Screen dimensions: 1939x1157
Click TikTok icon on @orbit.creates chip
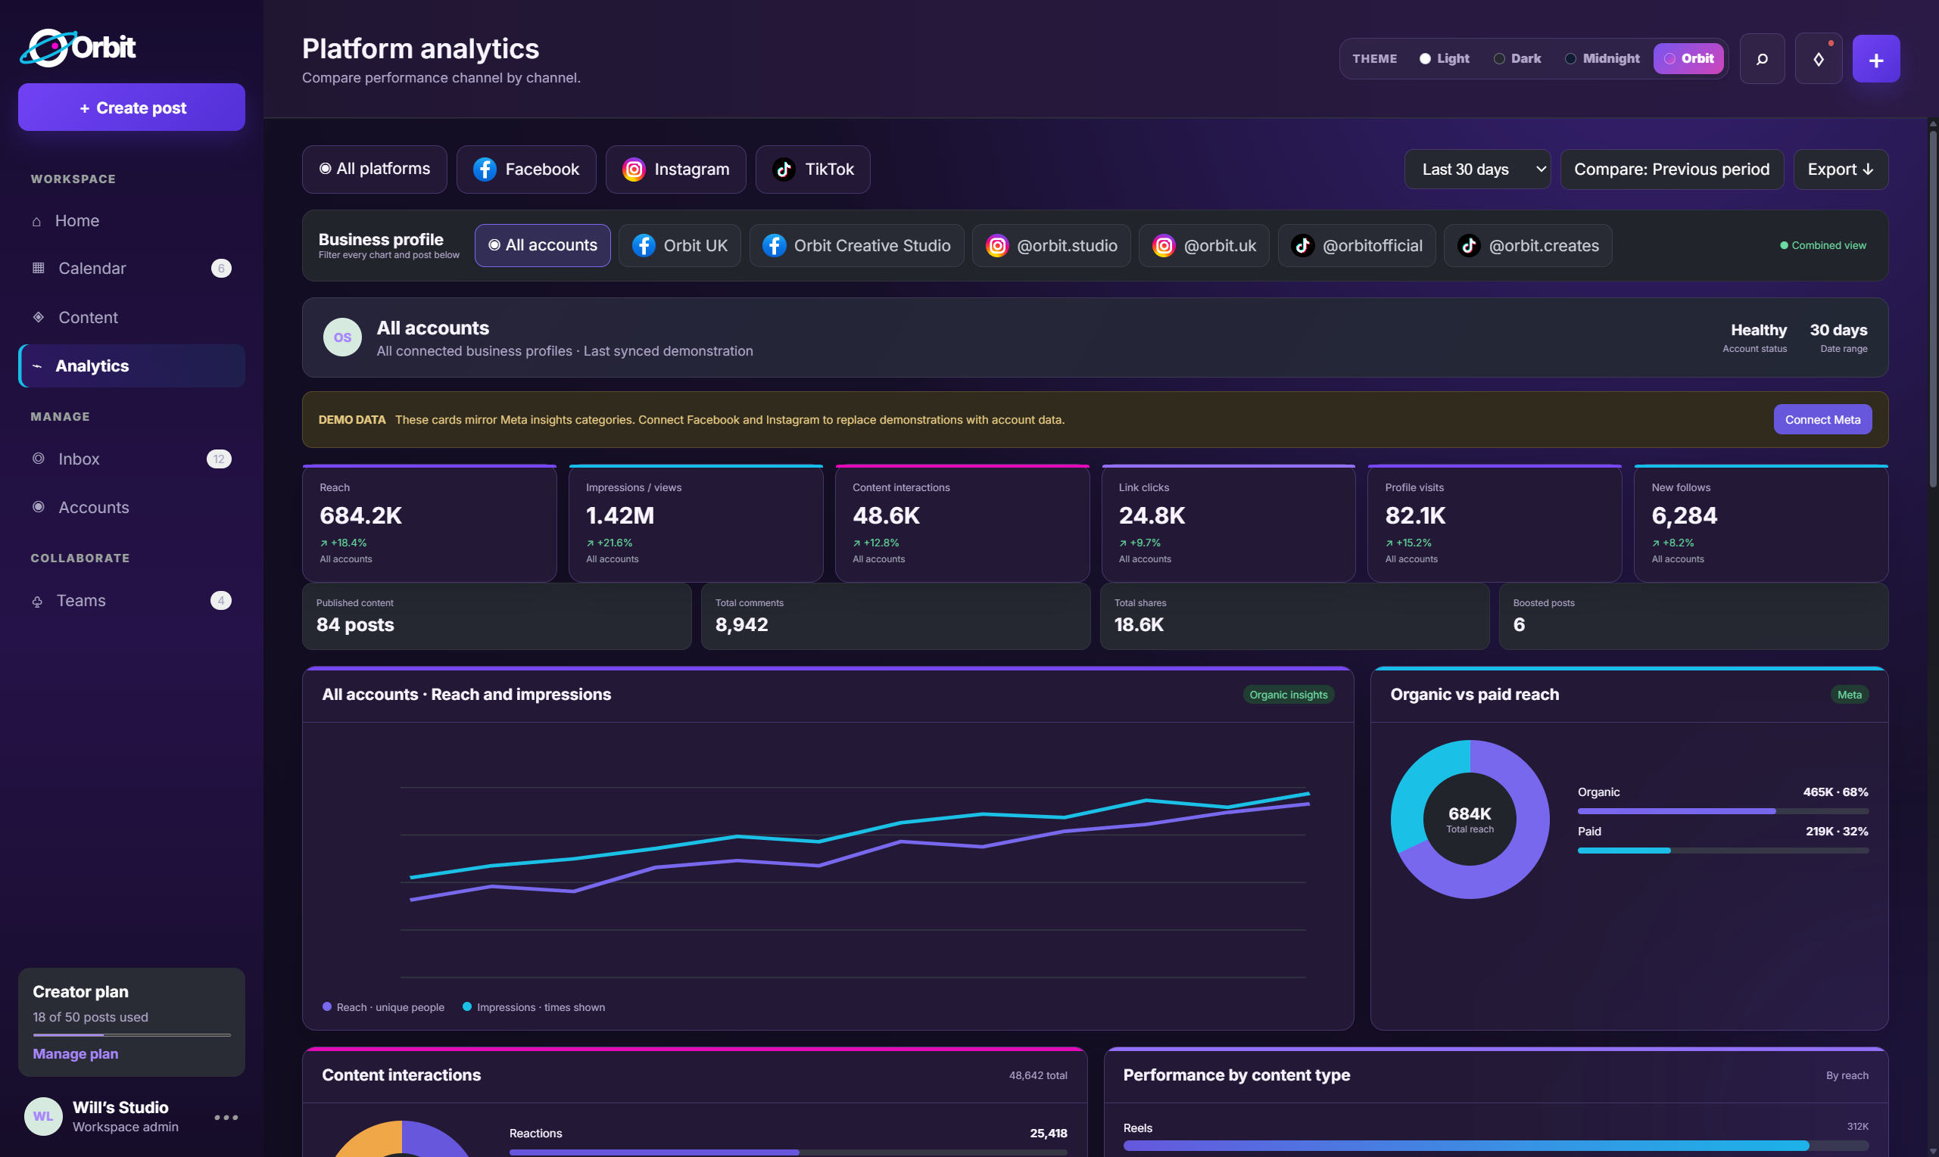(x=1469, y=246)
